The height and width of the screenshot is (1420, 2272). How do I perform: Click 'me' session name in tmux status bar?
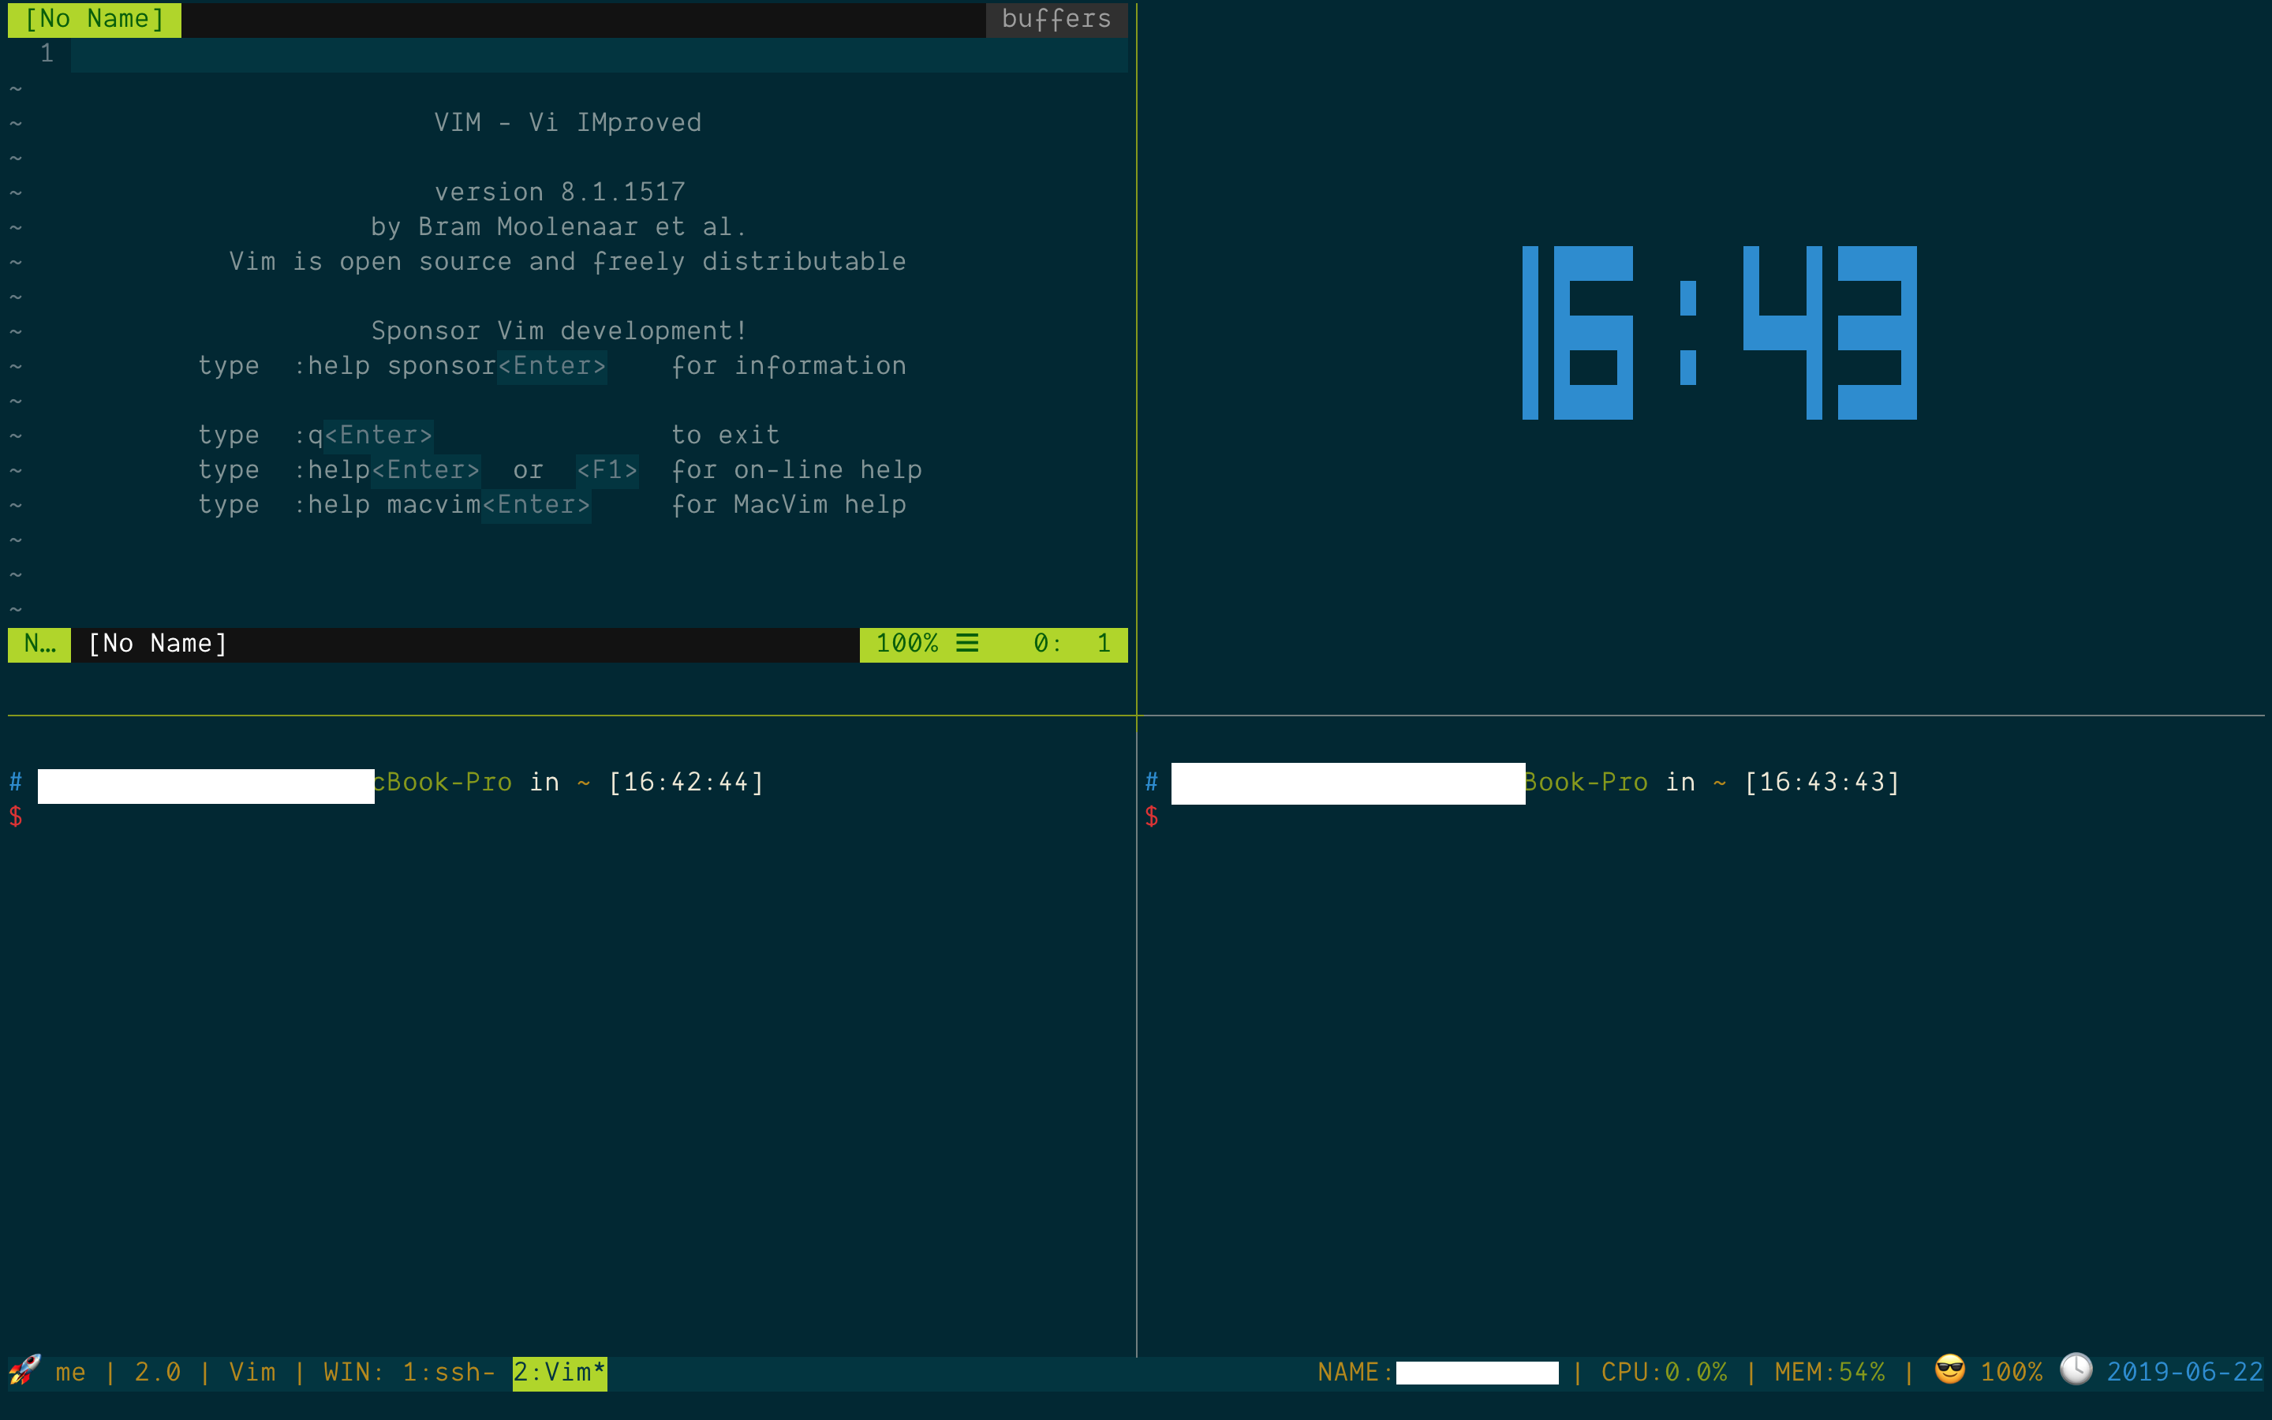tap(70, 1373)
